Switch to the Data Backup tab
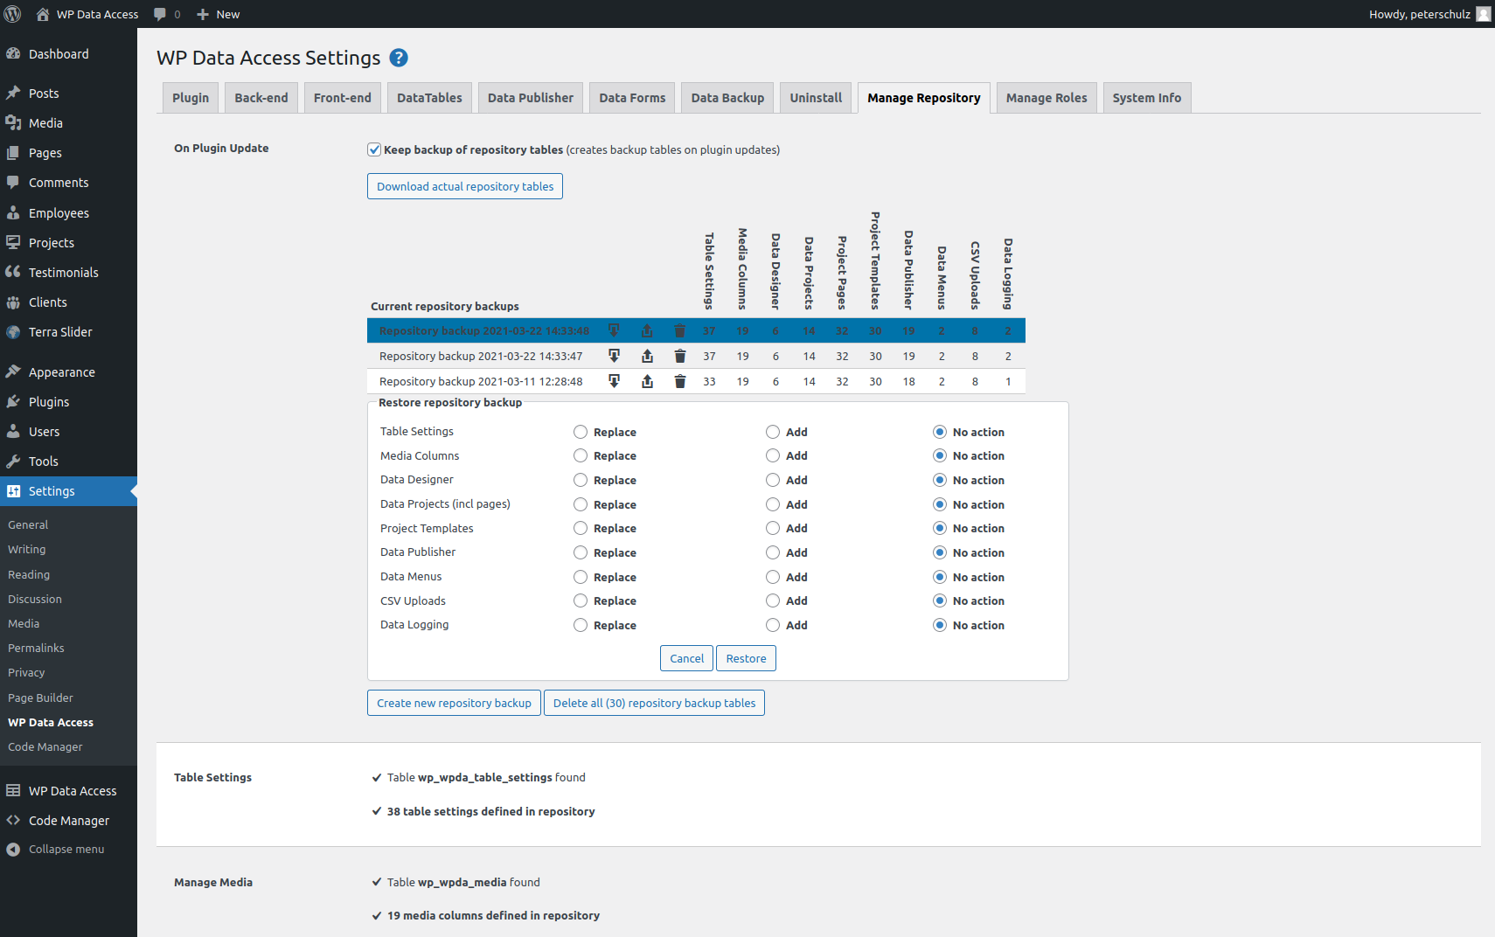Image resolution: width=1495 pixels, height=937 pixels. (727, 98)
